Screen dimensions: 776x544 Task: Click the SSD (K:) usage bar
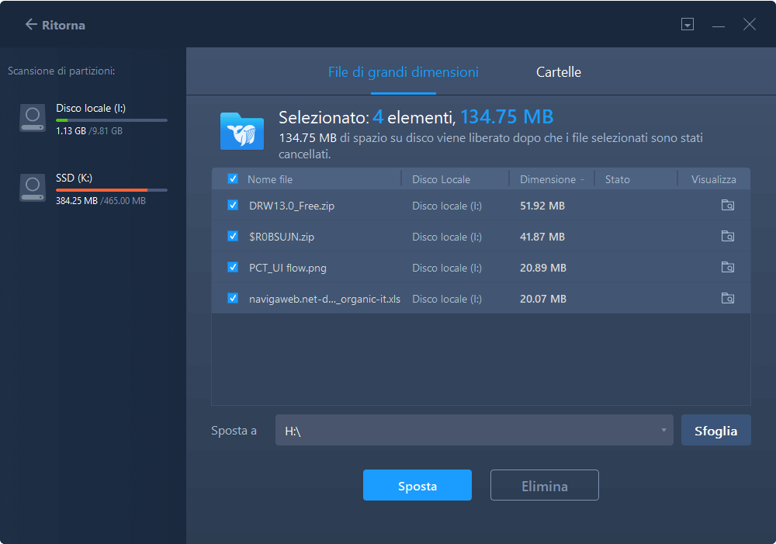(x=111, y=189)
